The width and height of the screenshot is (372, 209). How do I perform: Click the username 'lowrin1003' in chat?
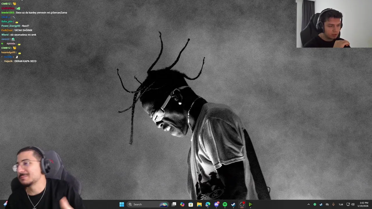(x=8, y=13)
